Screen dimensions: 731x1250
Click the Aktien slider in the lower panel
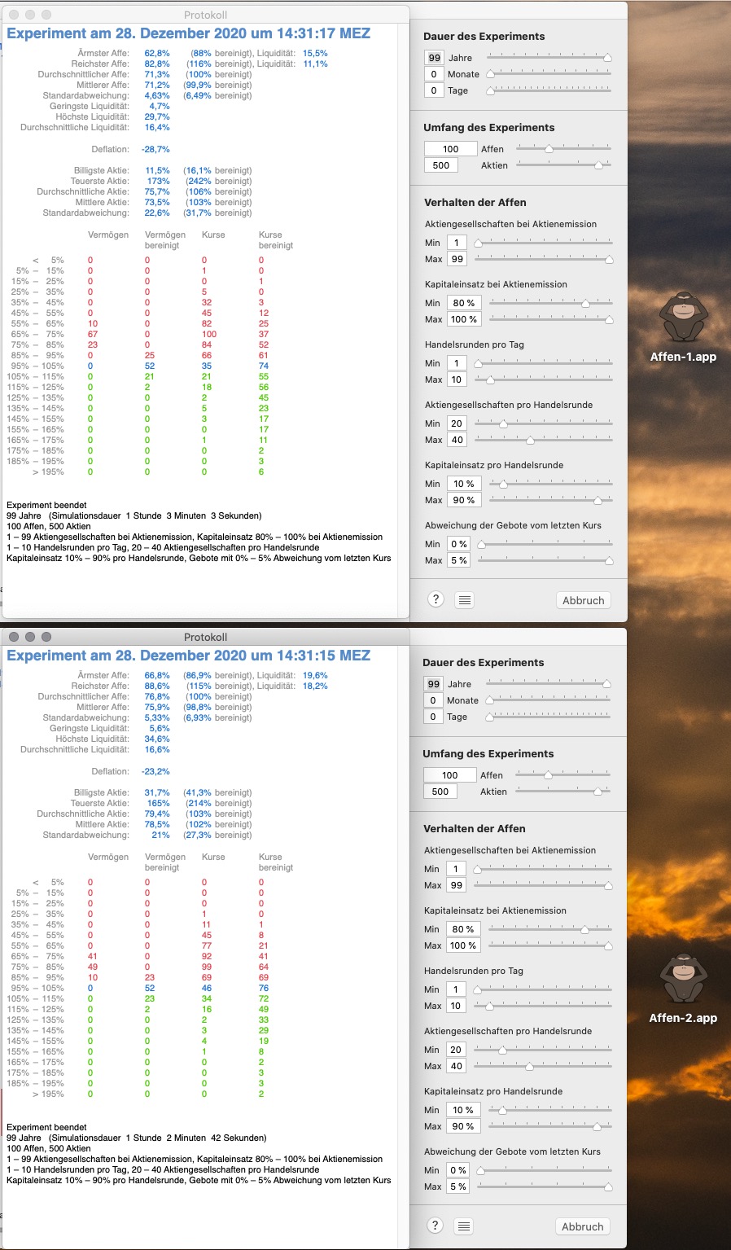tap(563, 792)
